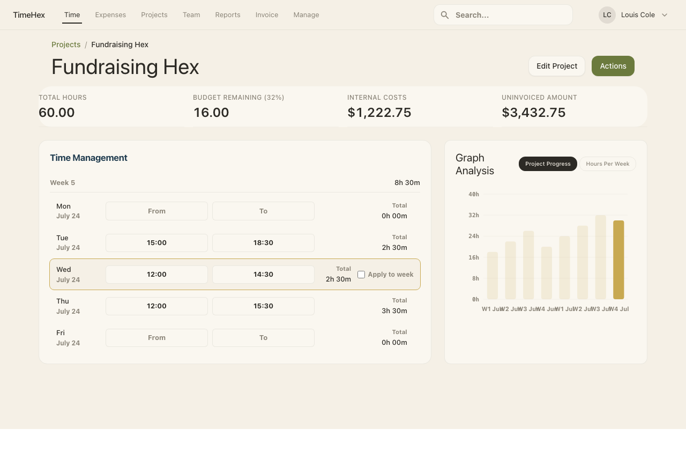686x451 pixels.
Task: Enable the Apply to week checkbox
Action: pyautogui.click(x=361, y=275)
